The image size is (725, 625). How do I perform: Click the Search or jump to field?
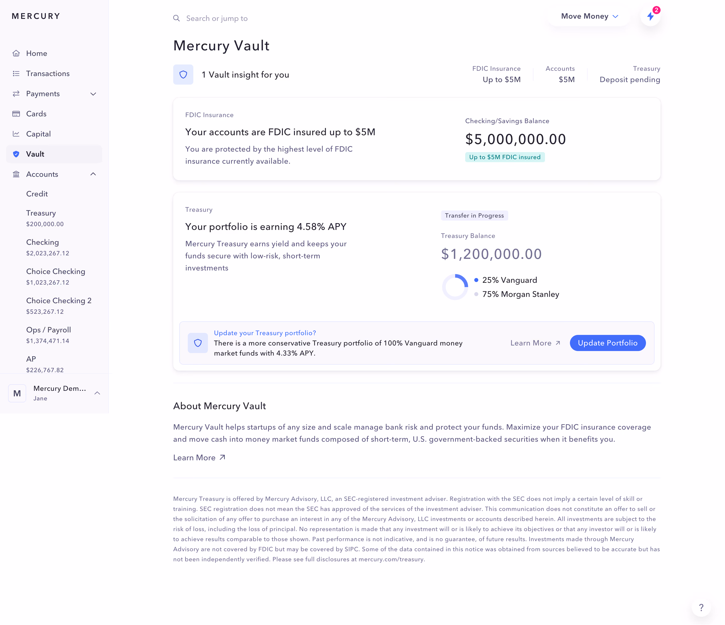click(x=217, y=18)
